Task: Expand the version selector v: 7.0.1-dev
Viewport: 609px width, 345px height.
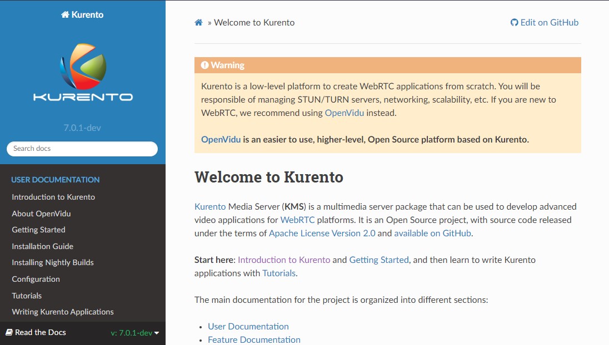Action: (x=135, y=333)
